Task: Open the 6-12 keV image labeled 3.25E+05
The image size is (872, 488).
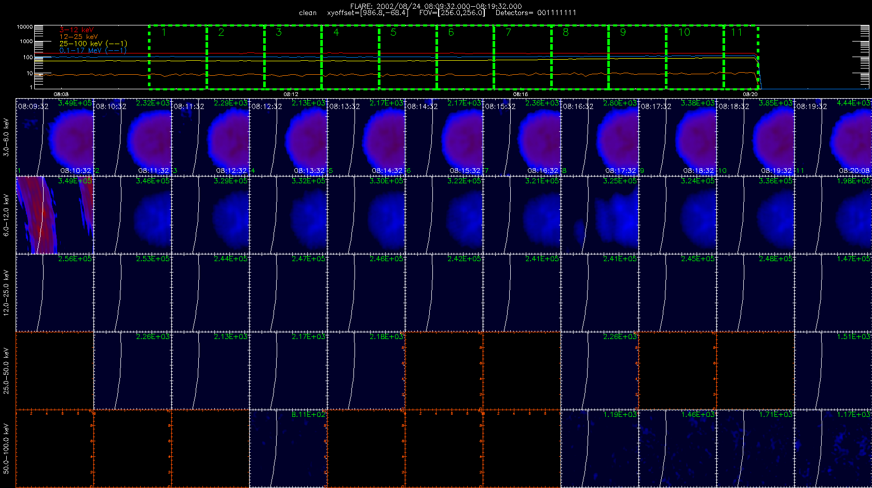Action: (x=599, y=215)
